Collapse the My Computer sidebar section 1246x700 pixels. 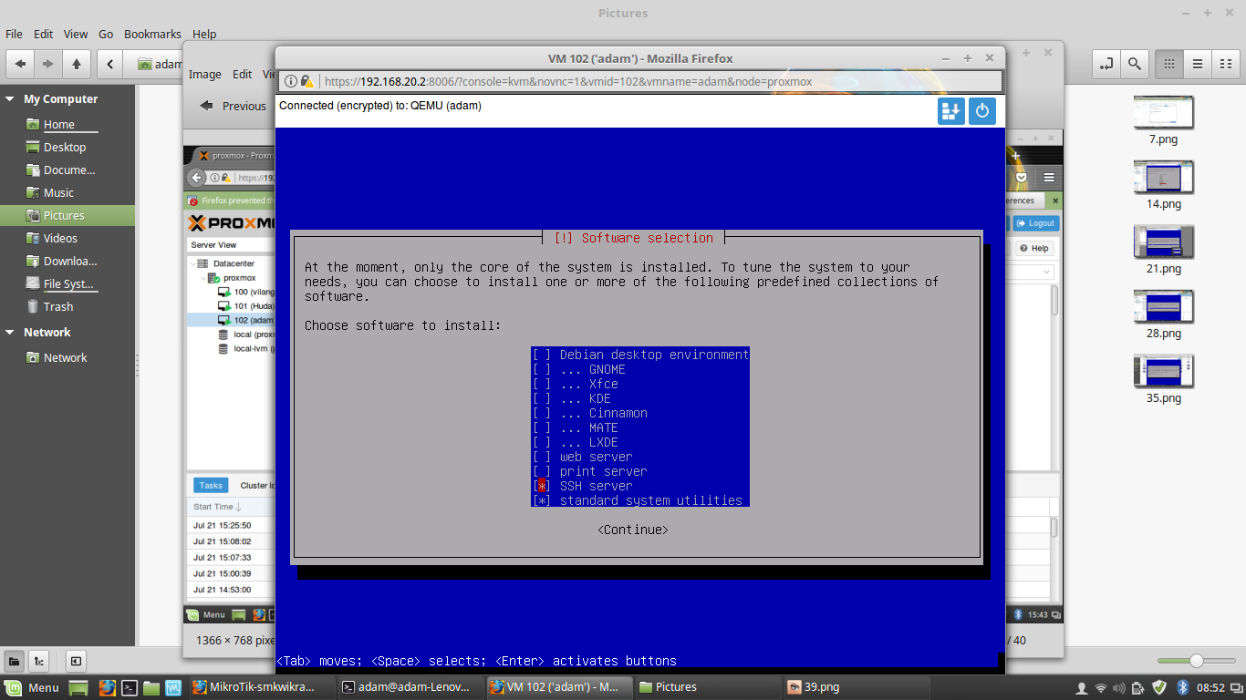coord(10,99)
